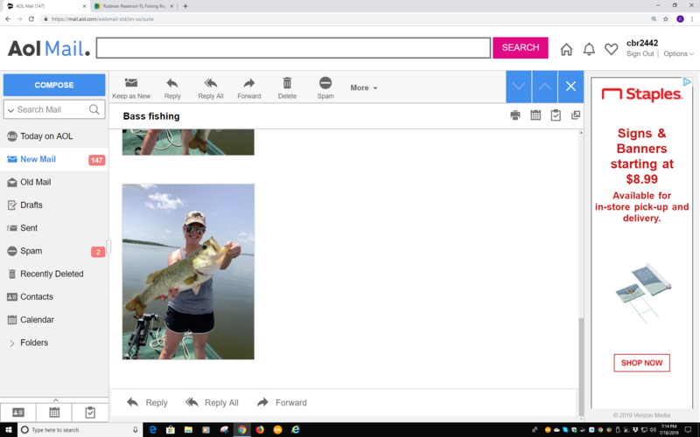Click the heart favorites icon
700x437 pixels.
tap(611, 49)
